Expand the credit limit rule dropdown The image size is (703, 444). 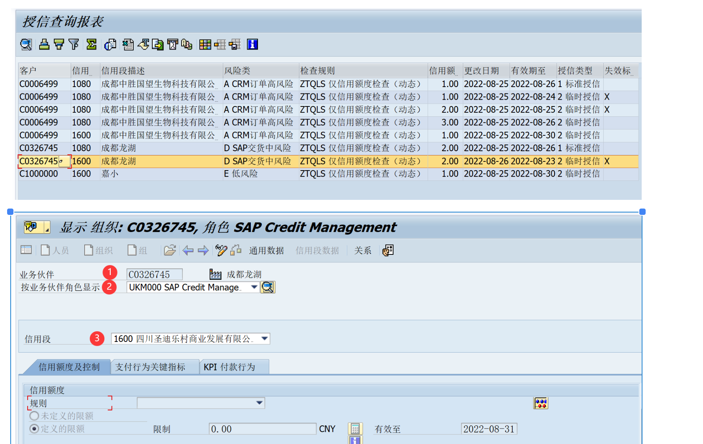point(259,403)
